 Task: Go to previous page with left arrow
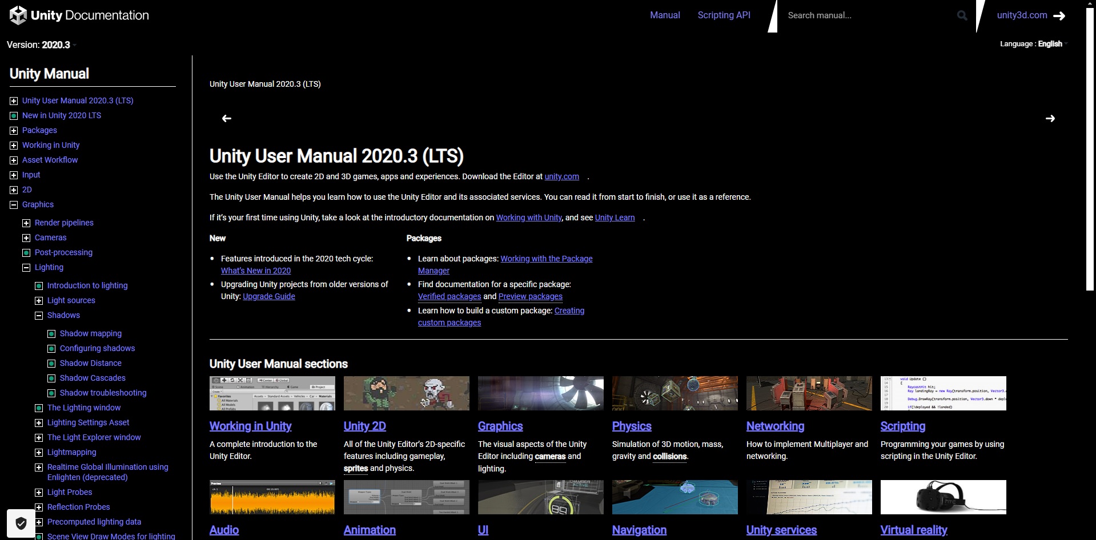pos(227,118)
